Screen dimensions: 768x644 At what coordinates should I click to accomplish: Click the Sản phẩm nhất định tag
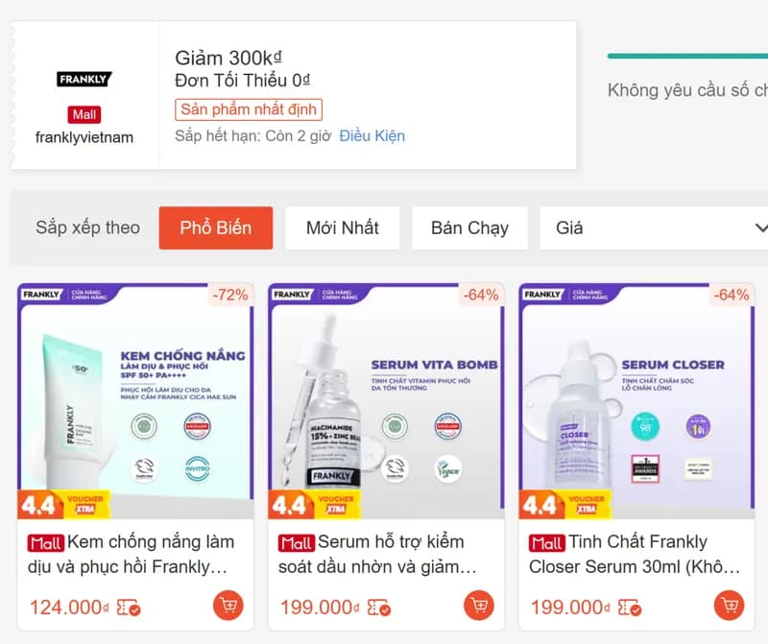[x=249, y=109]
